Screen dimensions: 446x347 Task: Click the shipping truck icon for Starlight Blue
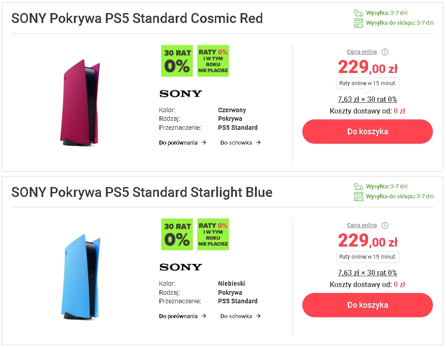pos(358,186)
